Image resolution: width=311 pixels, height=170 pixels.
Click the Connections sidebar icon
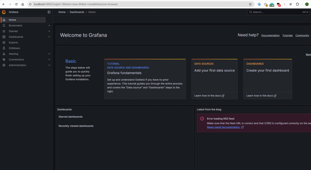click(4, 59)
